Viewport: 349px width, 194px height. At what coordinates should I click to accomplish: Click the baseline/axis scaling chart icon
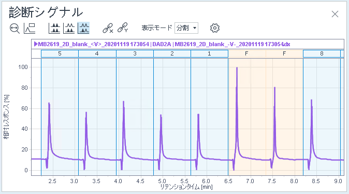(x=30, y=29)
